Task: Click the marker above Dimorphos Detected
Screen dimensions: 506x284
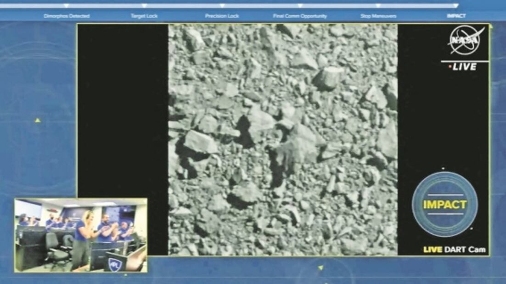Action: [66, 6]
